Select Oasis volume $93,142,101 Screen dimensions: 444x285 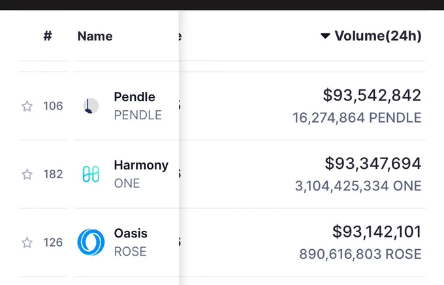pos(377,232)
